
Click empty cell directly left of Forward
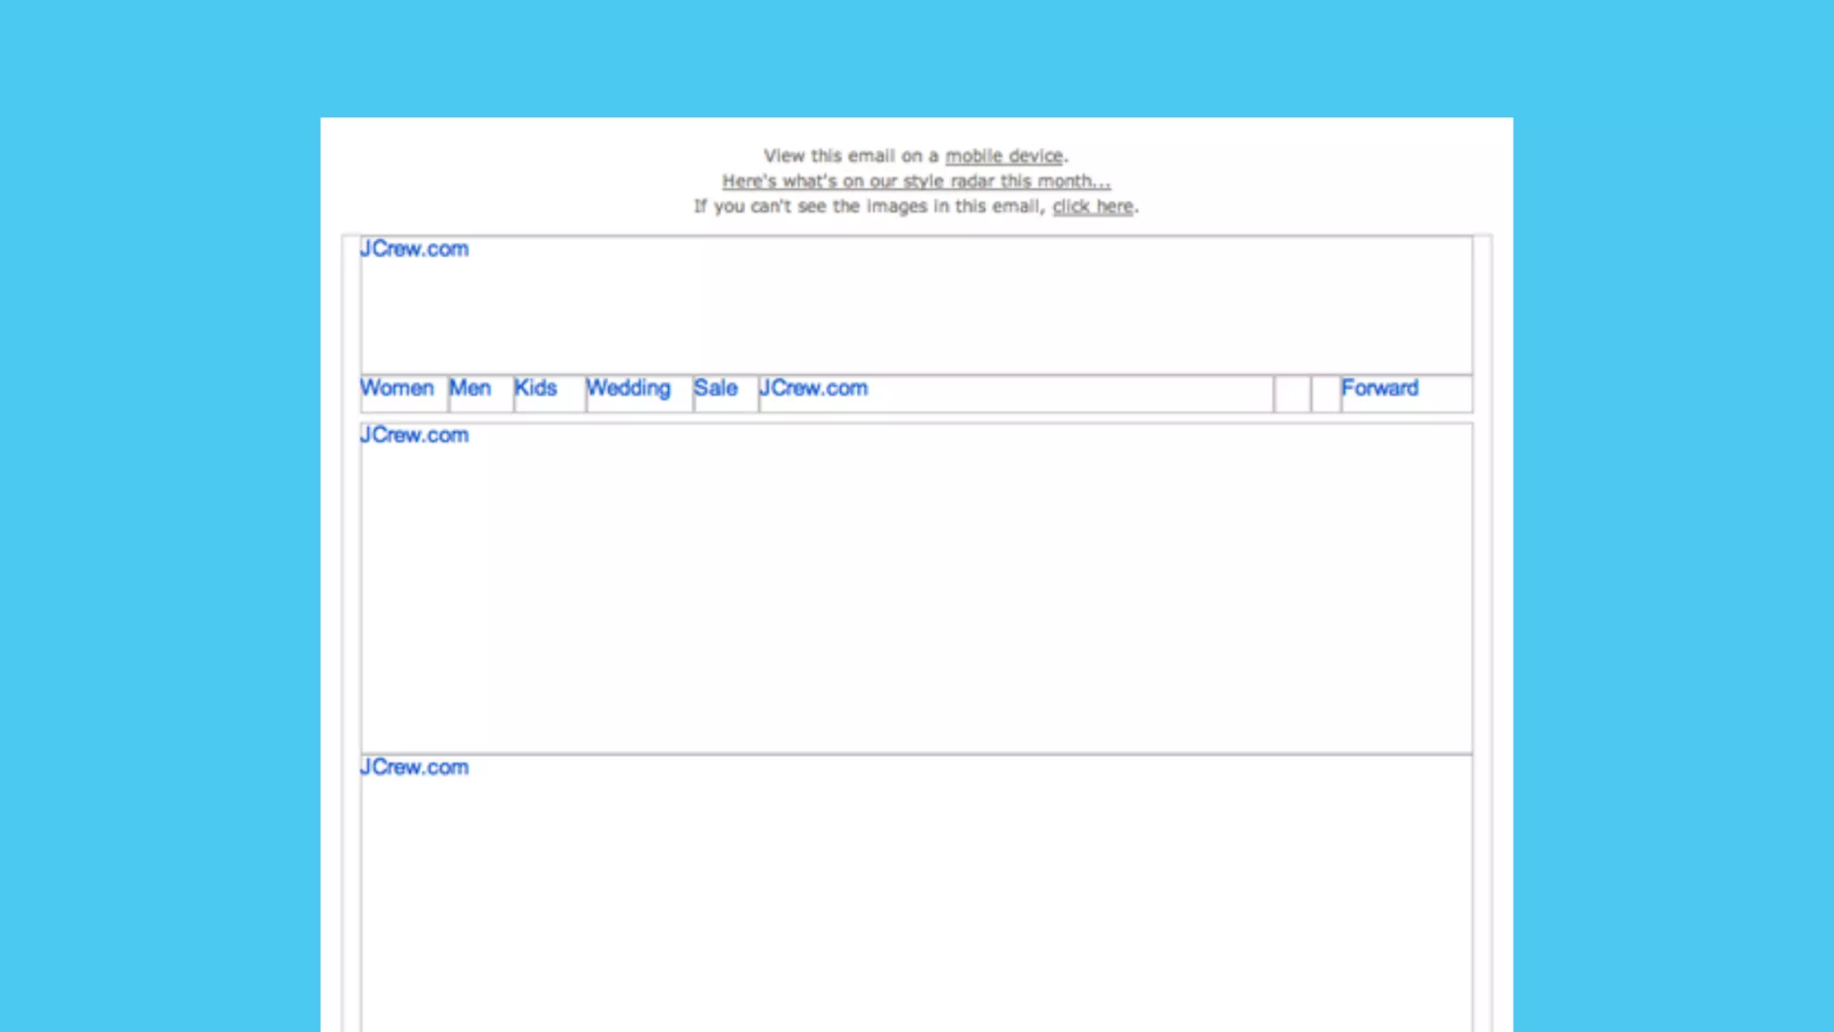click(x=1325, y=394)
